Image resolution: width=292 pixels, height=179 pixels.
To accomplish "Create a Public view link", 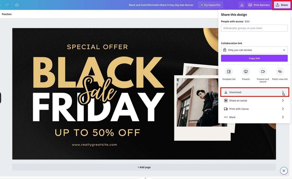I will 280,72.
